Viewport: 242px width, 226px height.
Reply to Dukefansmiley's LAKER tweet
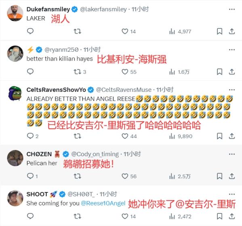[x=30, y=32]
